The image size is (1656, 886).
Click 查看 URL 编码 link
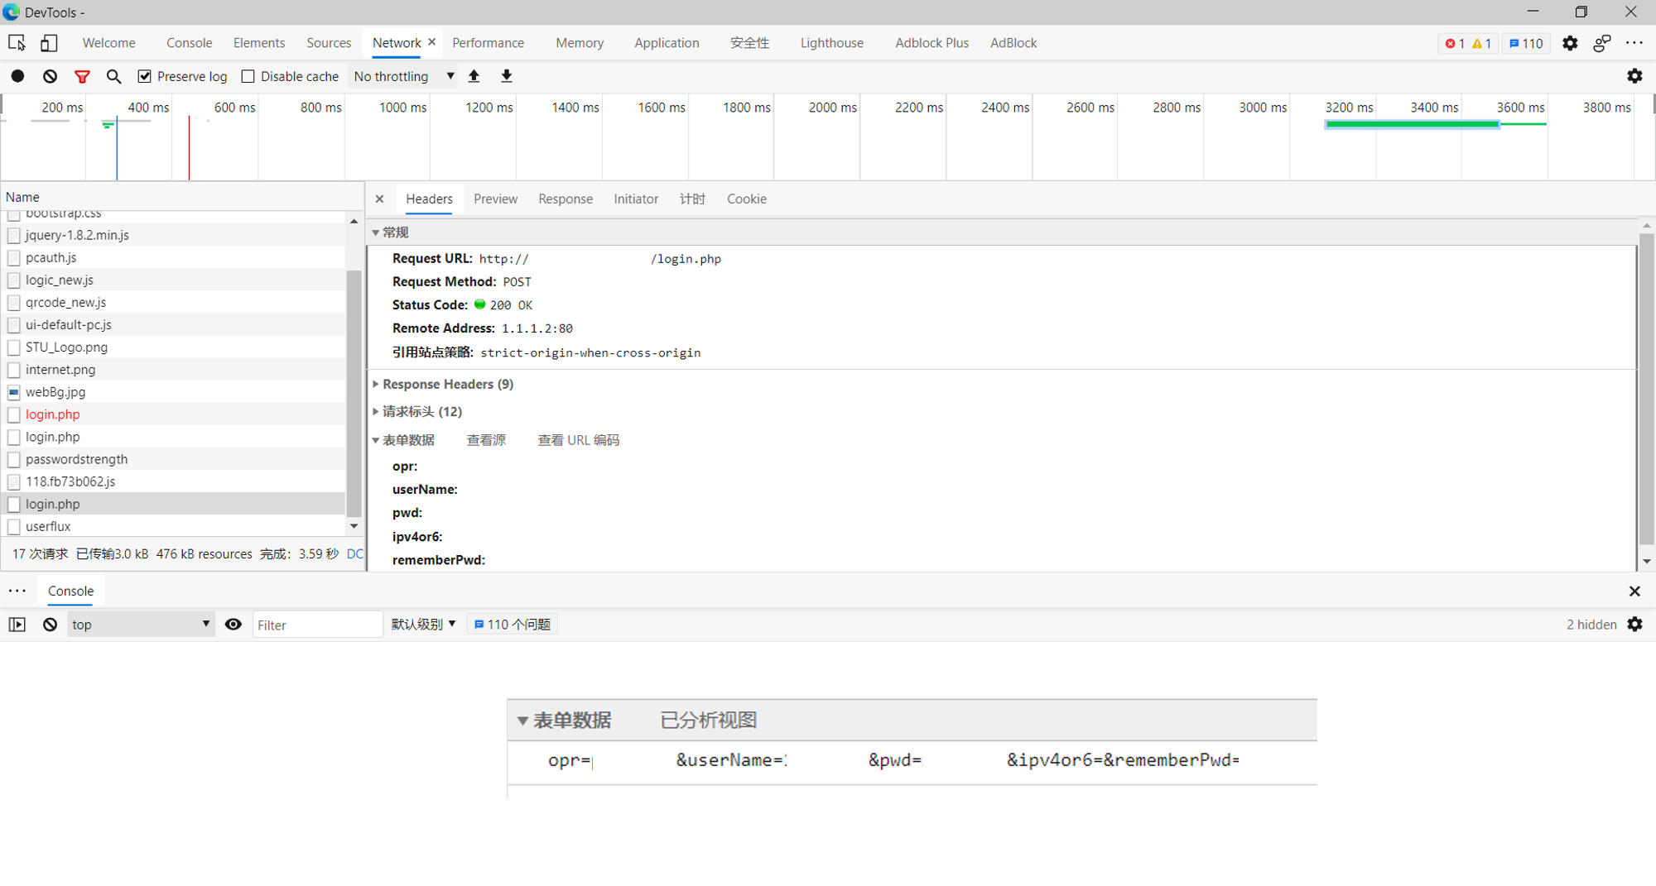[578, 440]
